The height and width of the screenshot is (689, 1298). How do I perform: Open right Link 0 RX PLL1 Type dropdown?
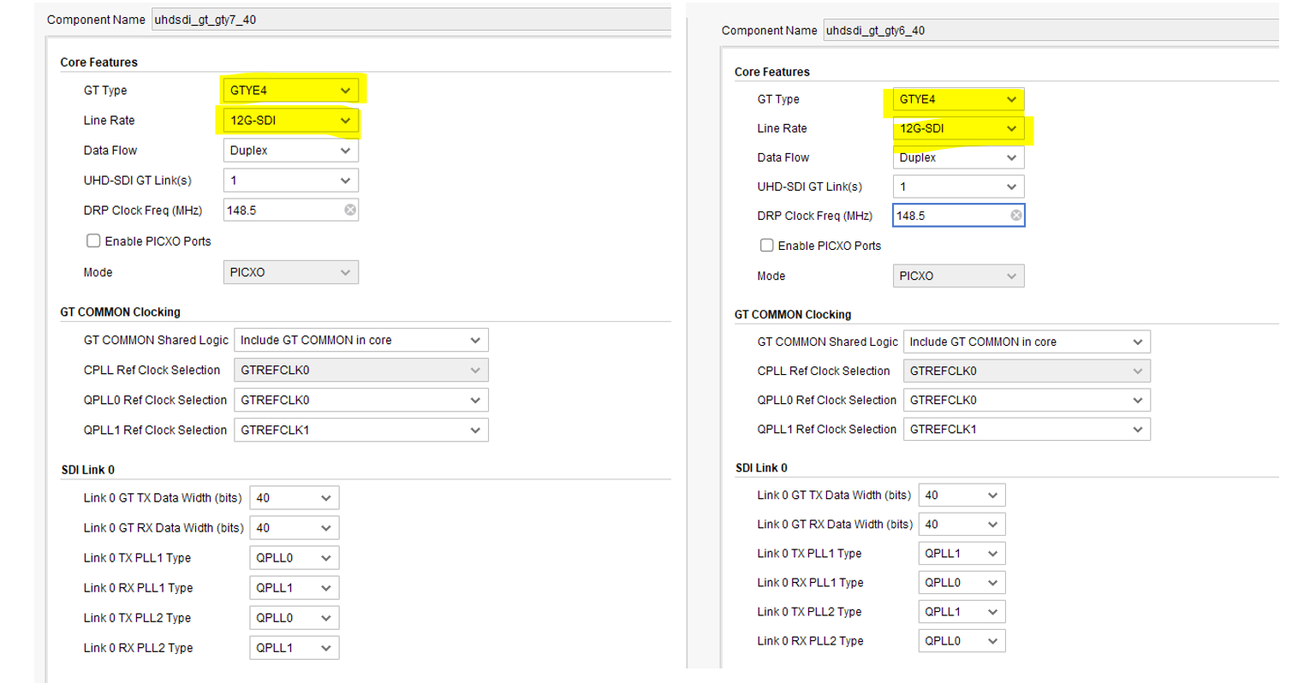[x=961, y=583]
